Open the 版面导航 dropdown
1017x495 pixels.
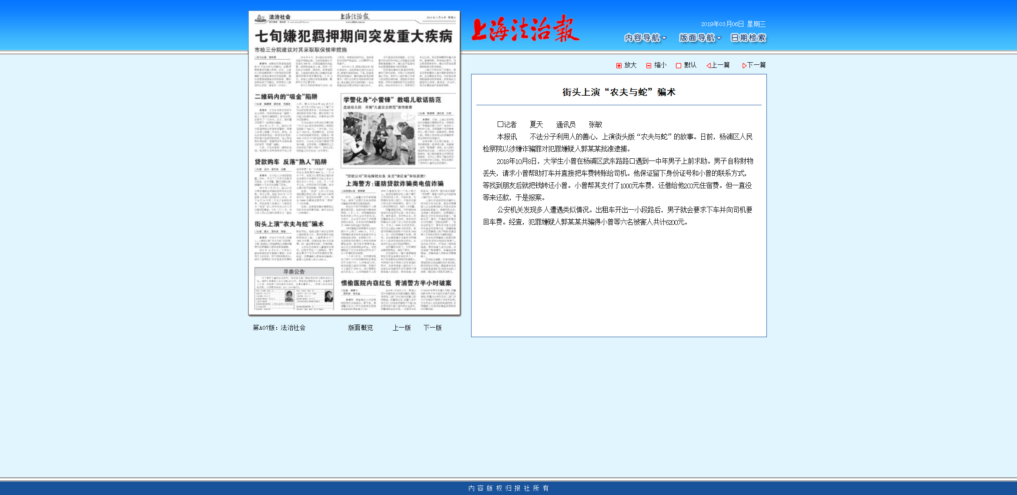[699, 38]
